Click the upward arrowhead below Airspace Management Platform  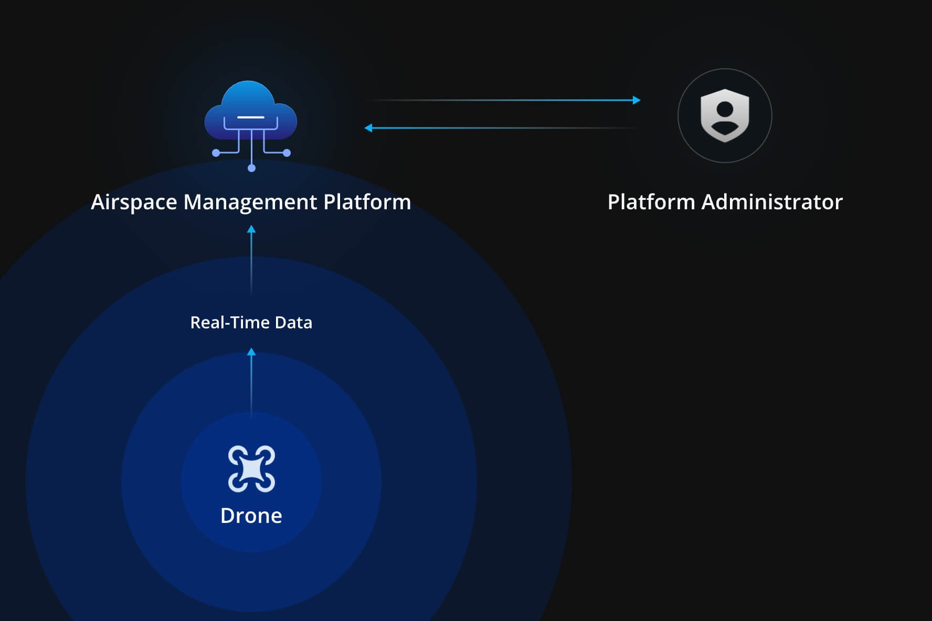251,229
